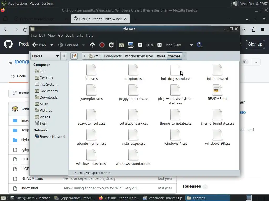Open Browse Network in sidebar
This screenshot has height=201, width=269.
[x=50, y=137]
